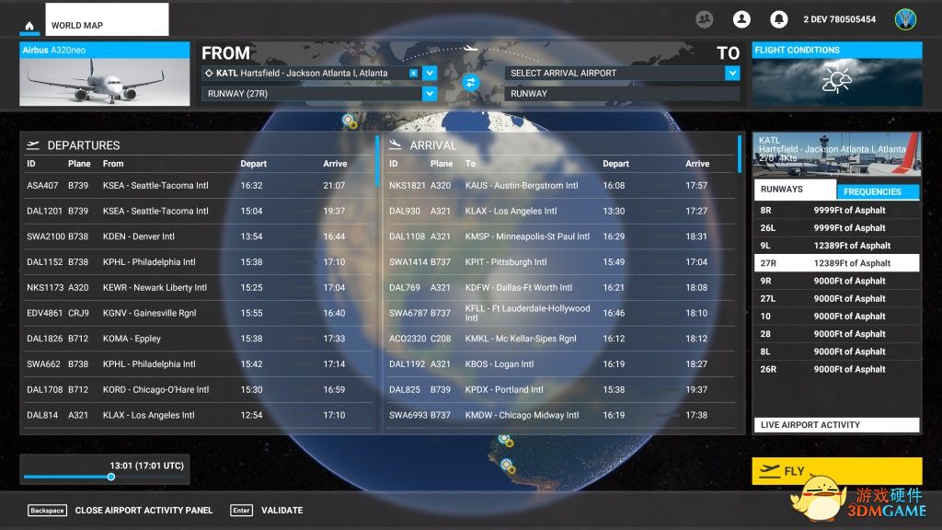Screen dimensions: 942x530
Task: Select arrival flight DAL1192 to Logan Intl
Action: (560, 364)
